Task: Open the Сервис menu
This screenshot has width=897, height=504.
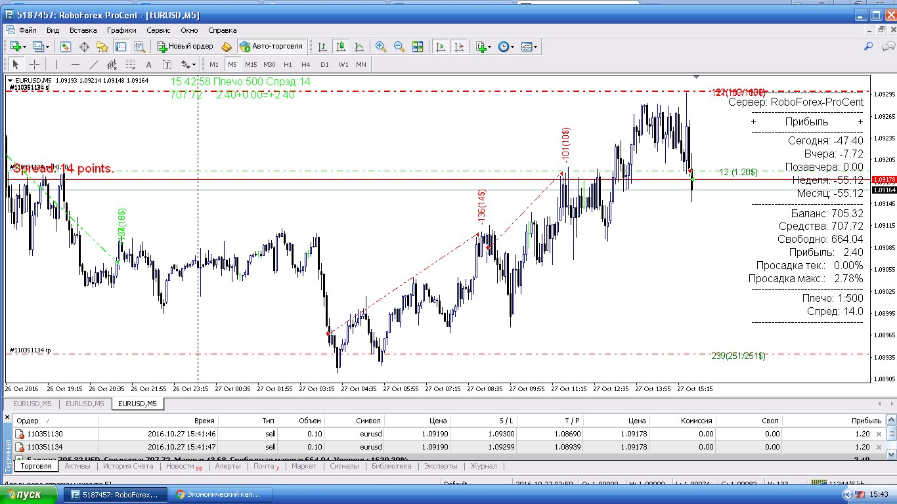Action: tap(158, 30)
